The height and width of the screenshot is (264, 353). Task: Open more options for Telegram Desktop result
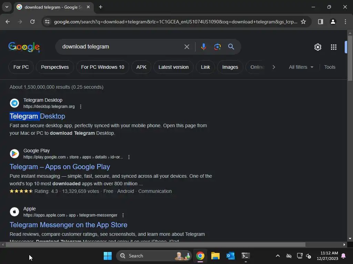(x=81, y=107)
